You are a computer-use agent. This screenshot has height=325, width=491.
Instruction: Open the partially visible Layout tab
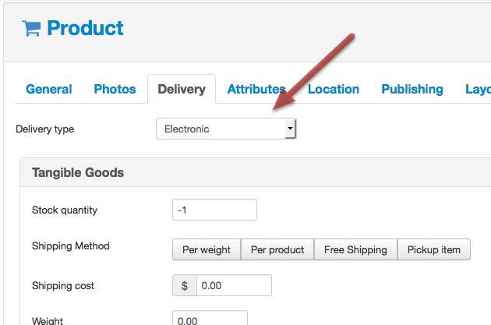pyautogui.click(x=478, y=89)
